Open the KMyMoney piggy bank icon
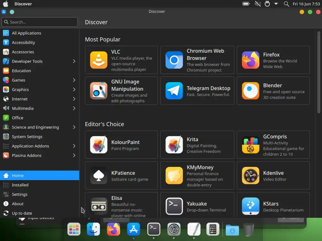This screenshot has width=322, height=241. 174,175
